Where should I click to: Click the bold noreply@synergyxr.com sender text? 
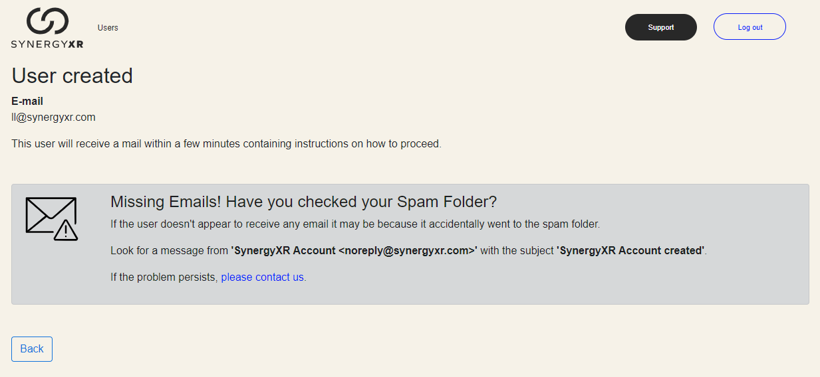point(354,251)
